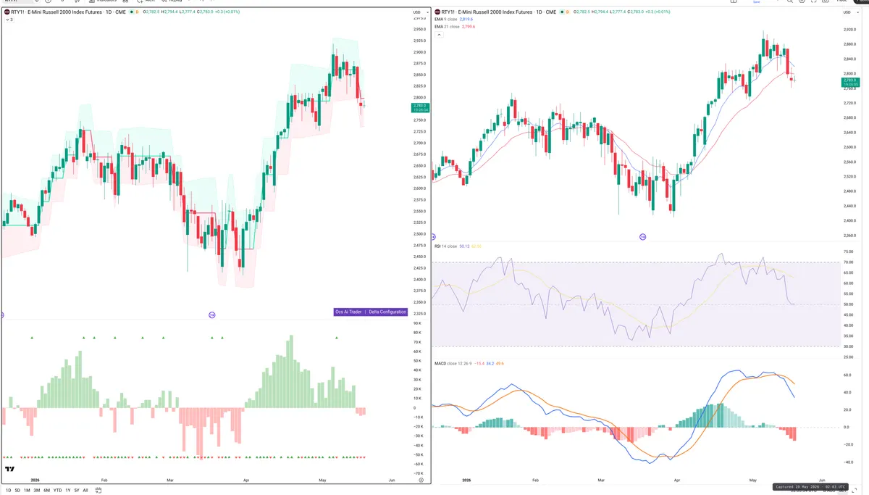Click RSI value 50.12 in legend
Screen dimensions: 869x495
pyautogui.click(x=463, y=246)
